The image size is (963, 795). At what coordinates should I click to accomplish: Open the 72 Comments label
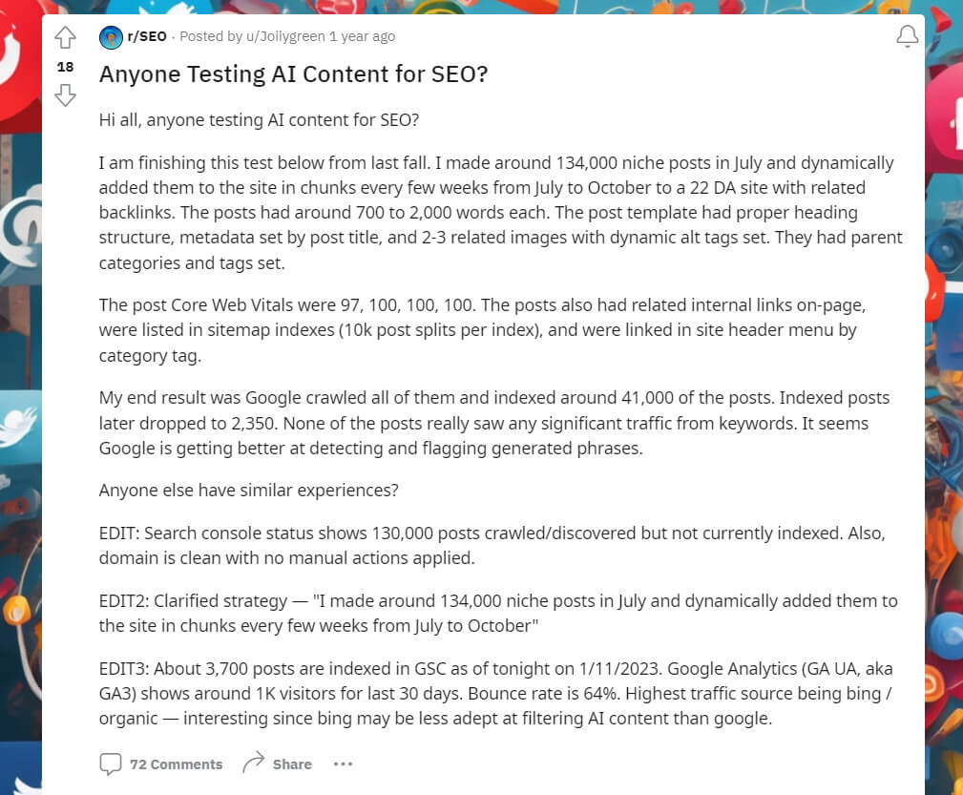coord(176,764)
